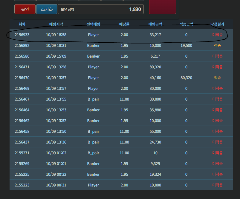
Task: Click the red 올인 button
Action: pos(25,9)
